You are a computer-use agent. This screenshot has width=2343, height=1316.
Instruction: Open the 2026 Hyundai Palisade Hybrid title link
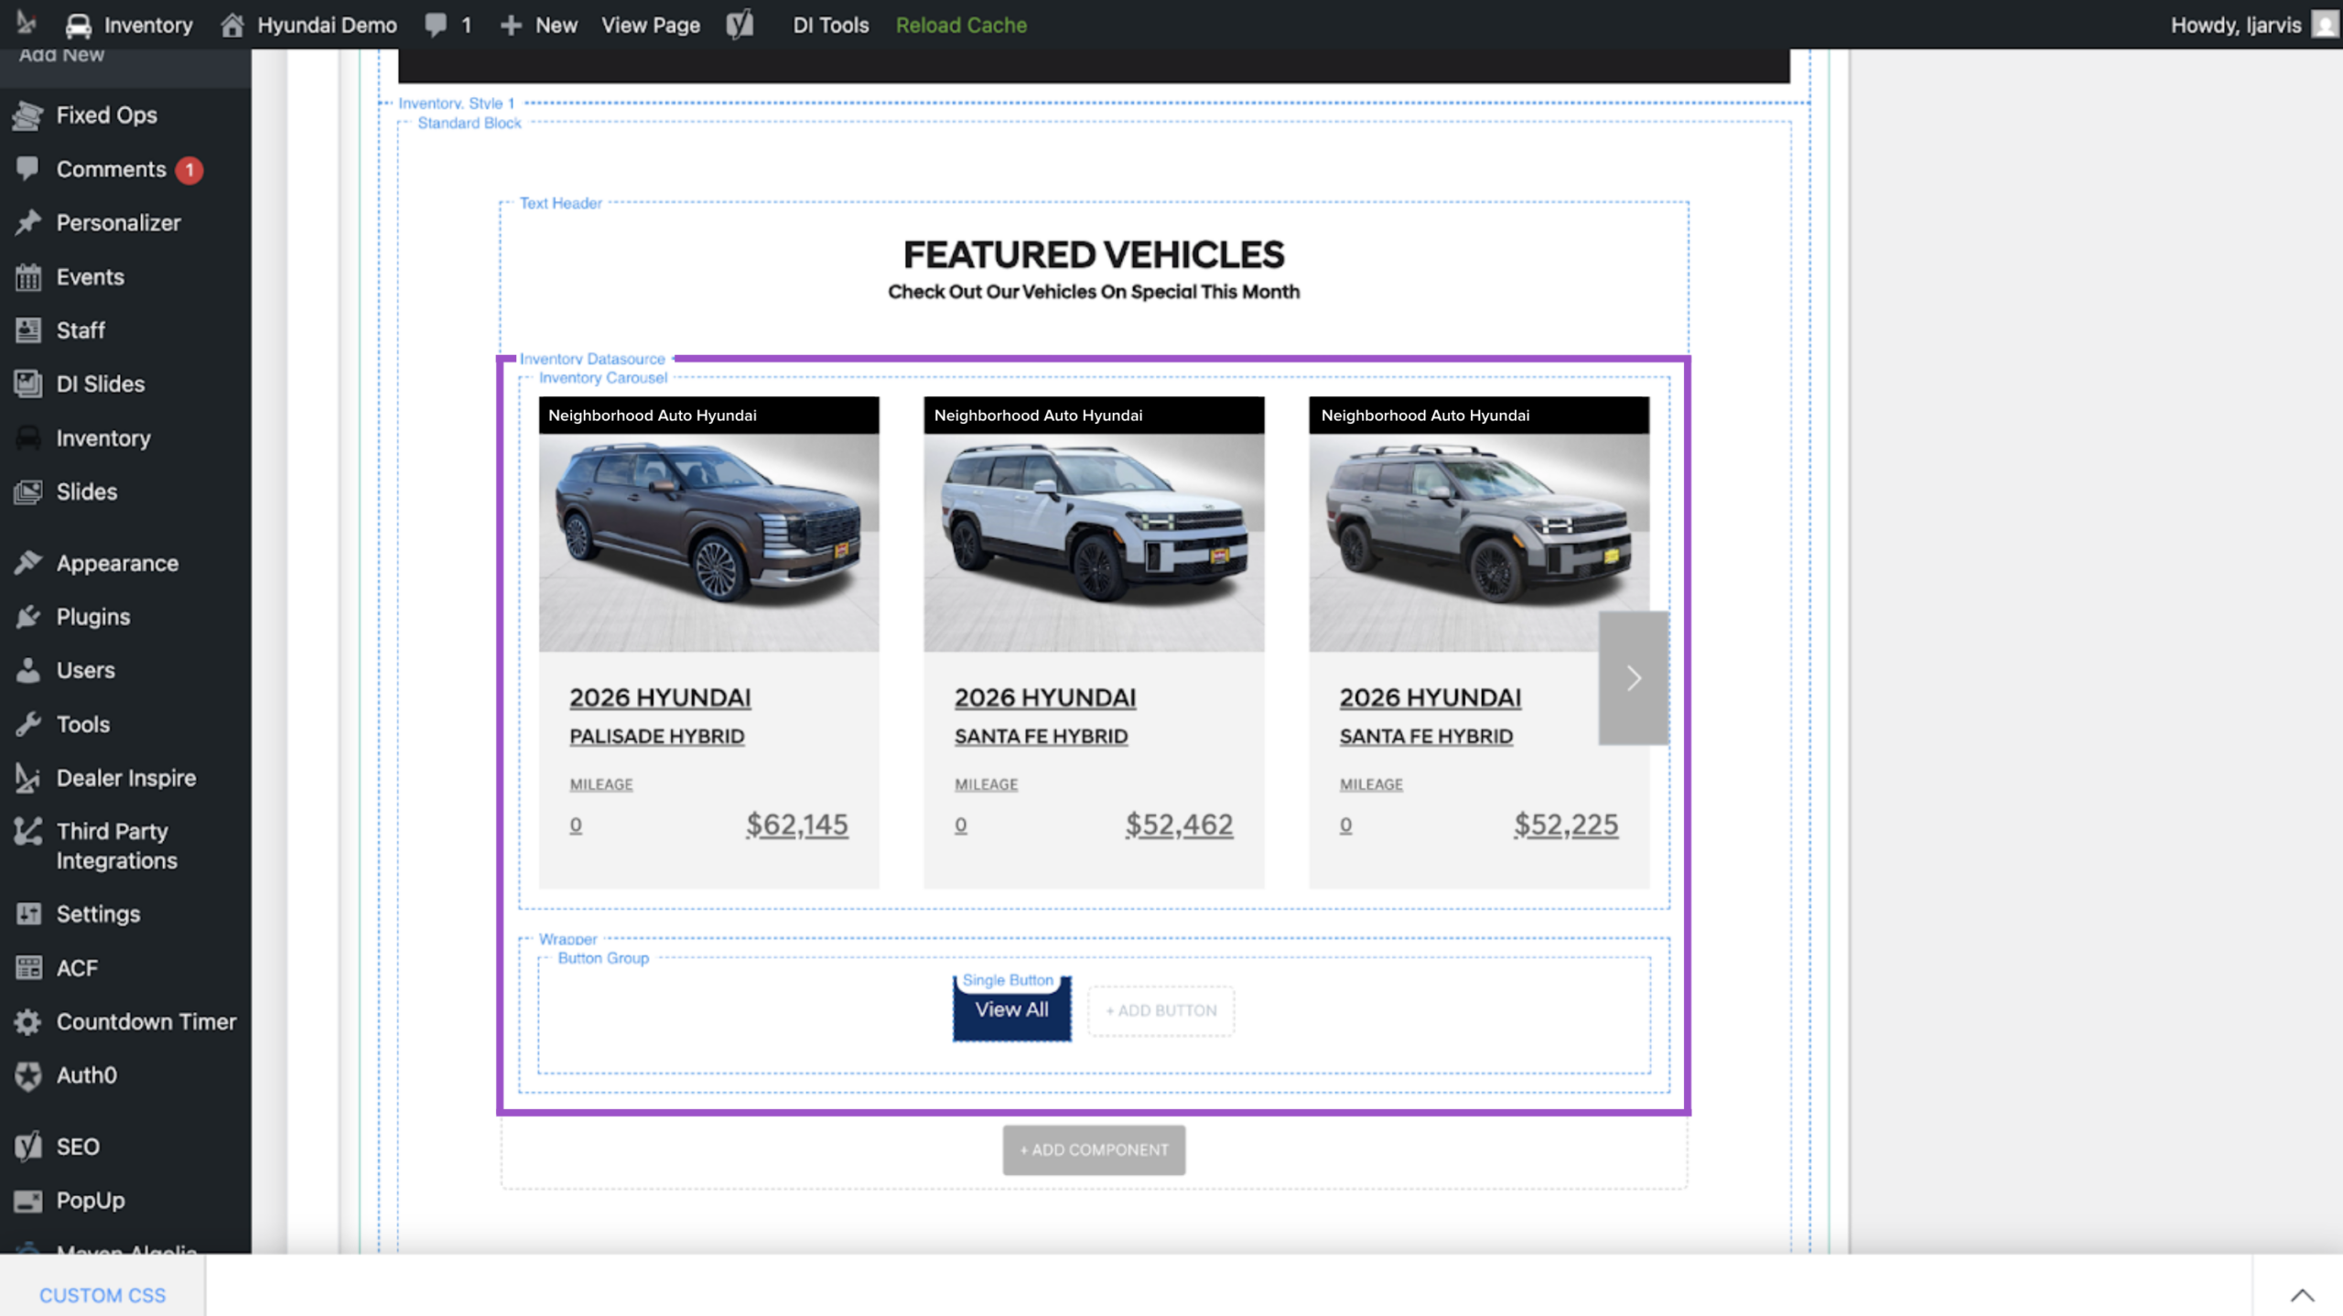660,715
